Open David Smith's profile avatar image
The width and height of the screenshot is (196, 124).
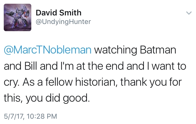point(17,18)
